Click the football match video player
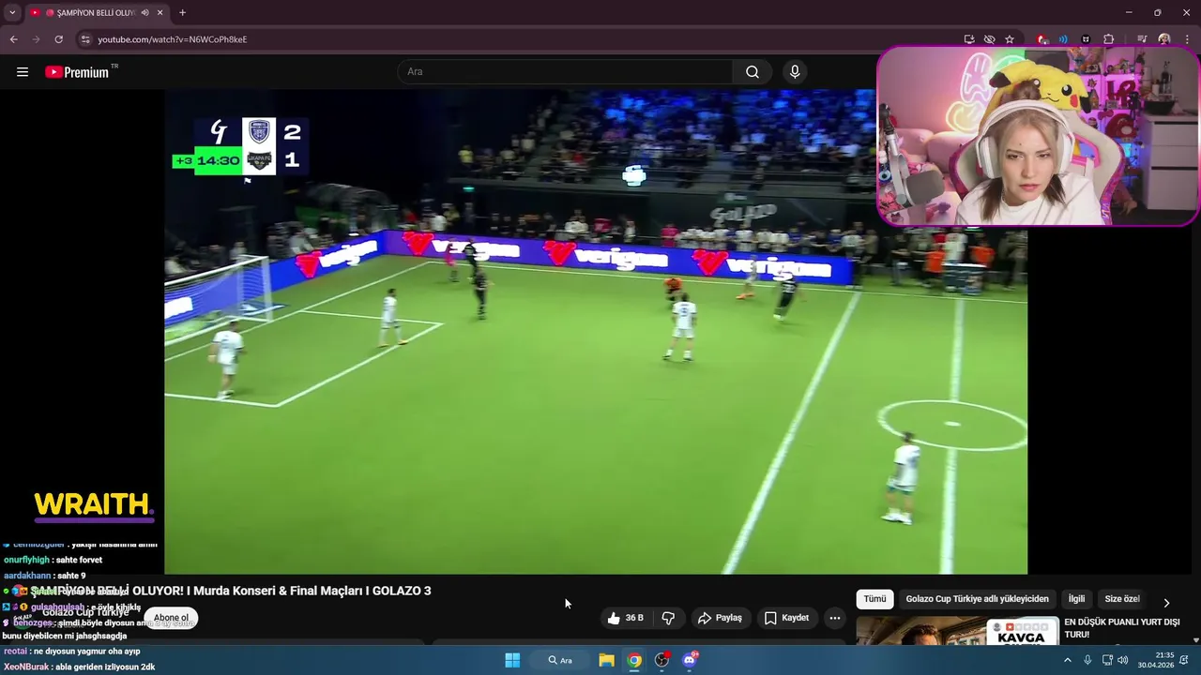Screen dimensions: 1201x675 click(596, 332)
